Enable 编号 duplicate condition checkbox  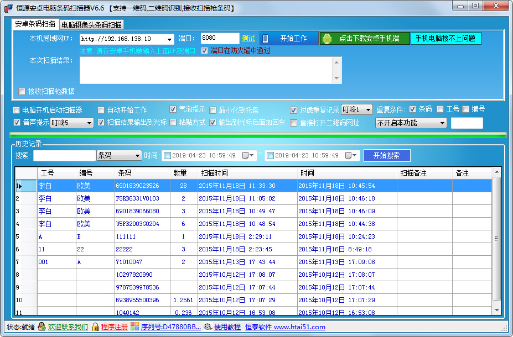[x=465, y=109]
